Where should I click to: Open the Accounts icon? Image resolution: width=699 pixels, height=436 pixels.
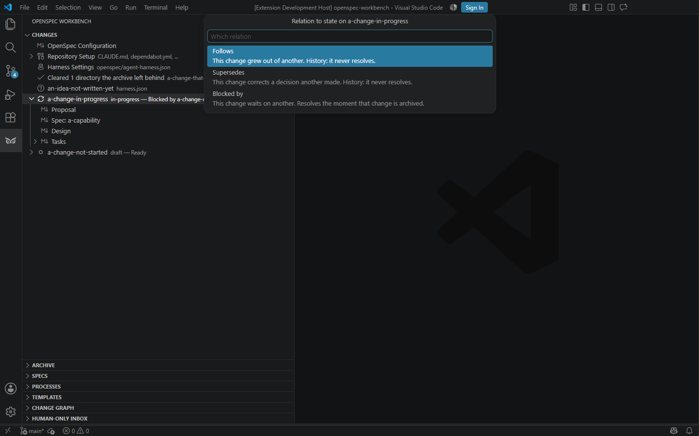pos(11,389)
